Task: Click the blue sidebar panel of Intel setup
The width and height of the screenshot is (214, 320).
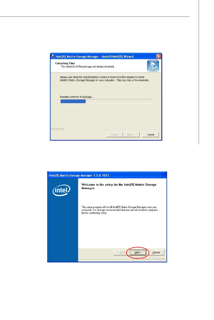Action: coord(63,220)
